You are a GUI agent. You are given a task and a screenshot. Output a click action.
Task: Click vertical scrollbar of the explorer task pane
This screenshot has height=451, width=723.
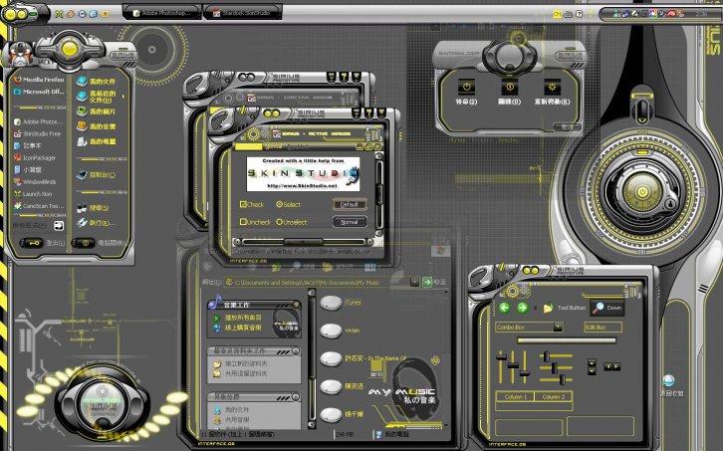[312, 358]
